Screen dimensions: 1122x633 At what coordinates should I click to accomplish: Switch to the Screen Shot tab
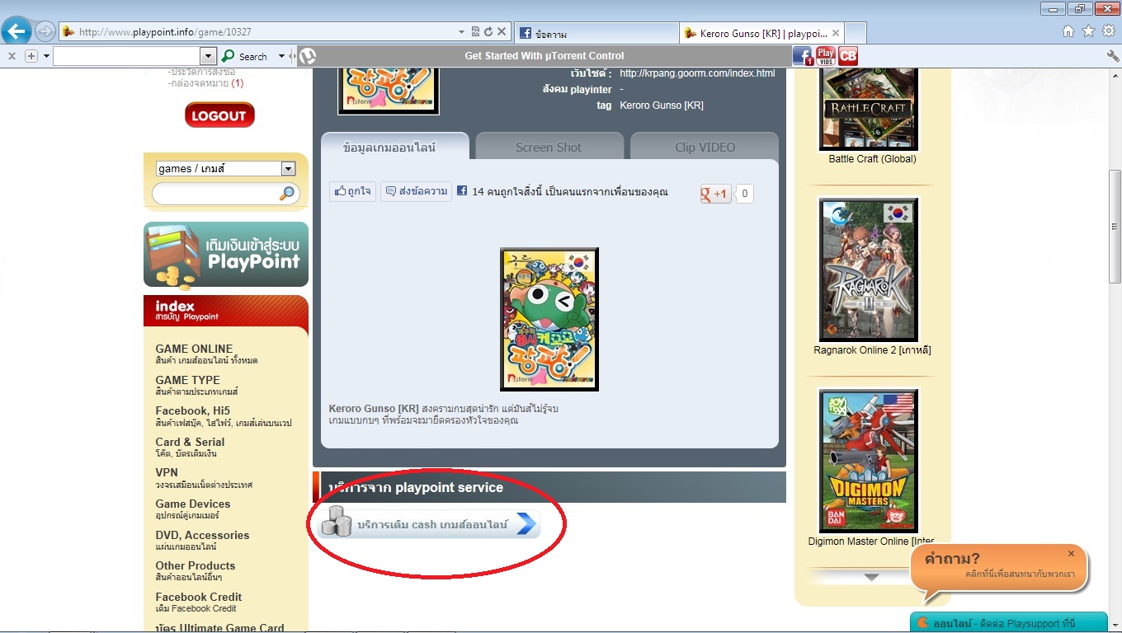[549, 147]
